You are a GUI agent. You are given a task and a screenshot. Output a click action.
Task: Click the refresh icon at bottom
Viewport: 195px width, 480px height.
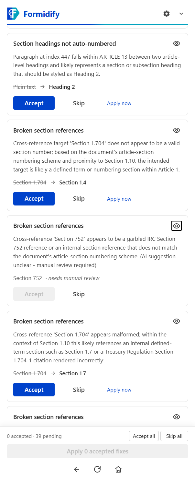point(97,469)
